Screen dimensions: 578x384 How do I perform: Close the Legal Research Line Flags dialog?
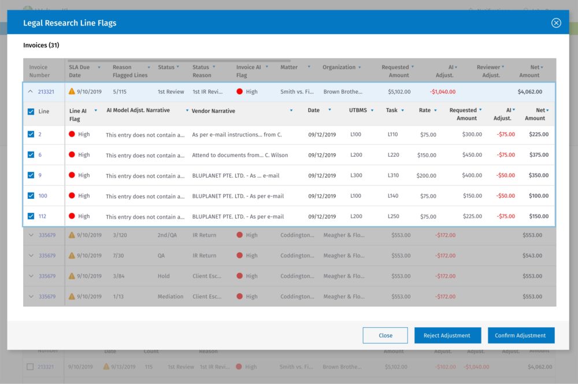click(x=556, y=23)
